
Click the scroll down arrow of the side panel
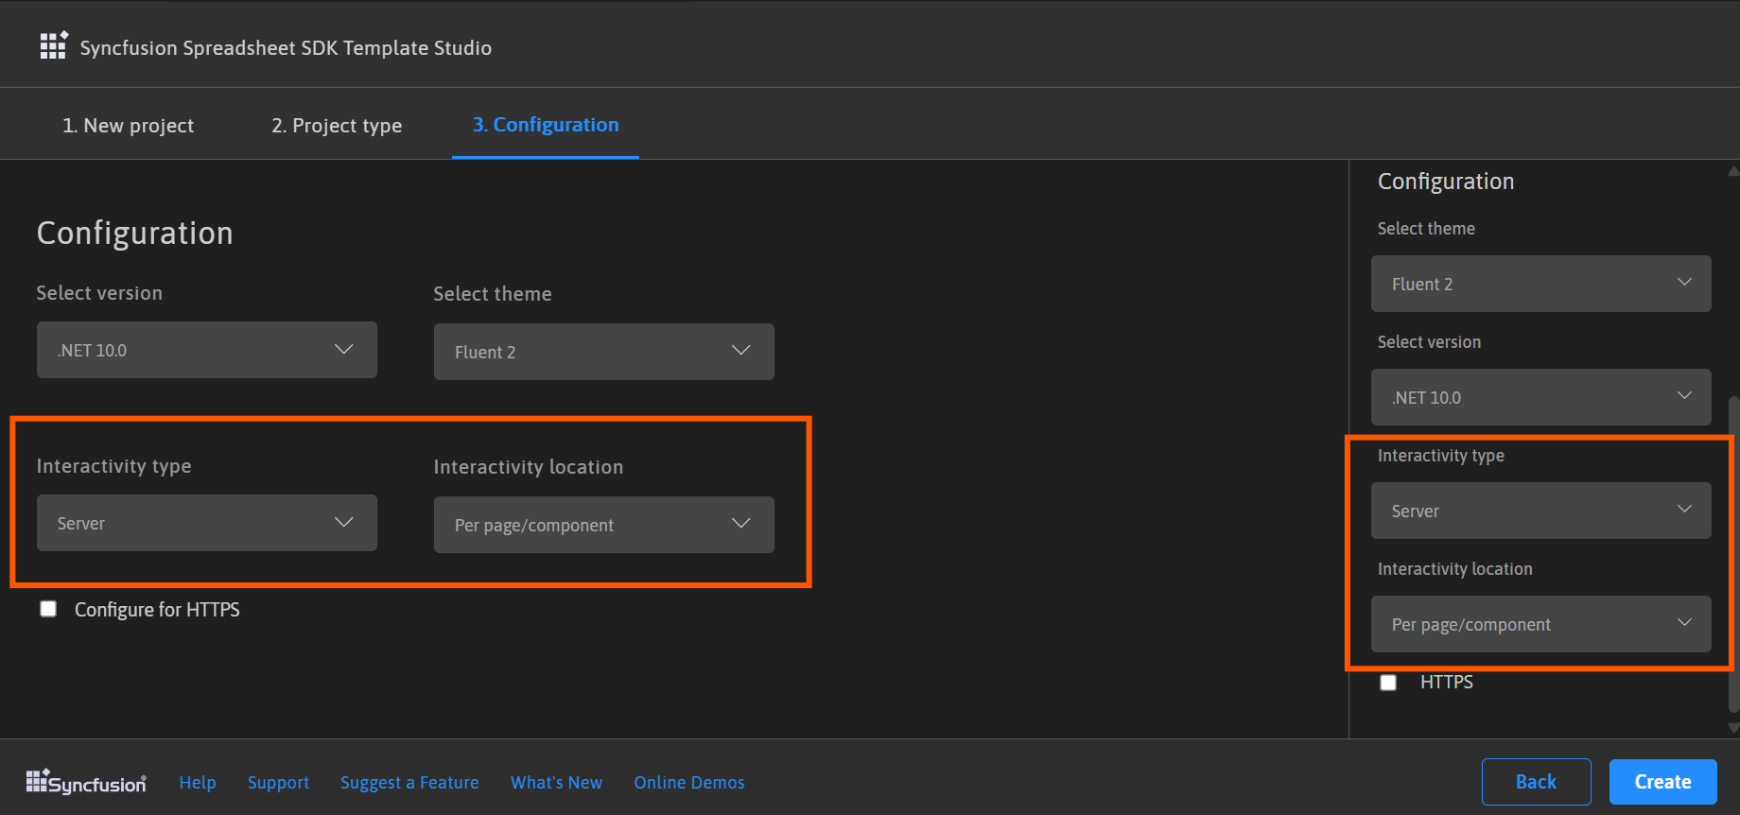point(1733,728)
